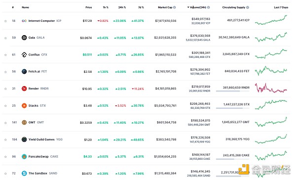296x180 pixels.
Task: Click the PancakeSwap CAKE logo icon
Action: [24, 157]
